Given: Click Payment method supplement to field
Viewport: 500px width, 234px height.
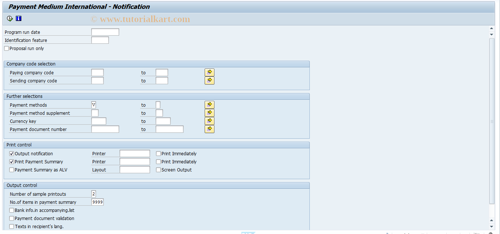Looking at the screenshot, I should coord(159,113).
